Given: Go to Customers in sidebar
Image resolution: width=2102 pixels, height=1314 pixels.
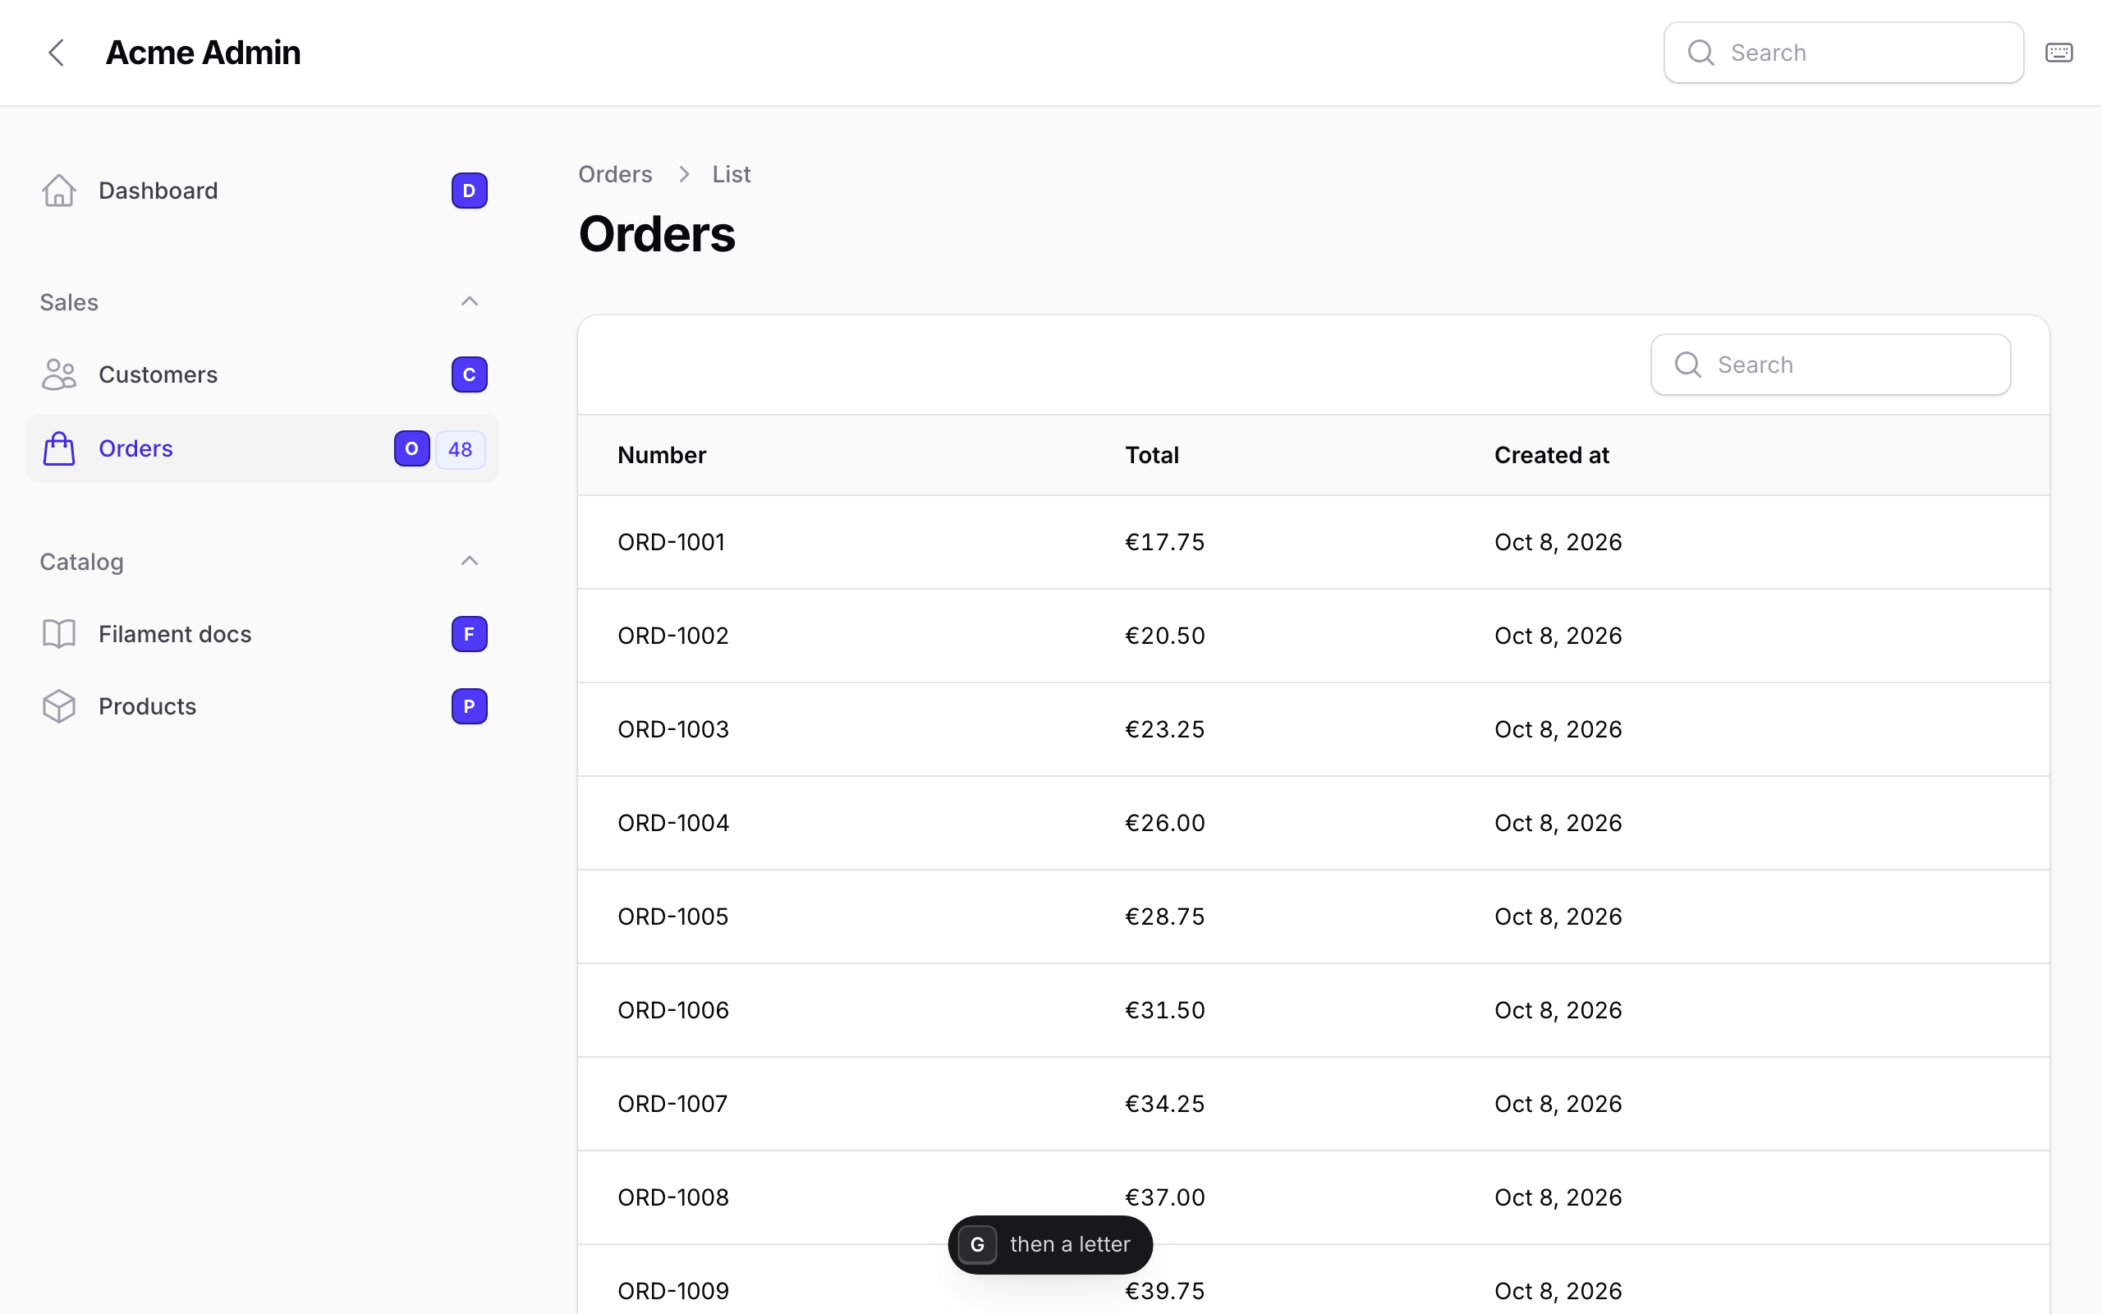Looking at the screenshot, I should tap(262, 374).
